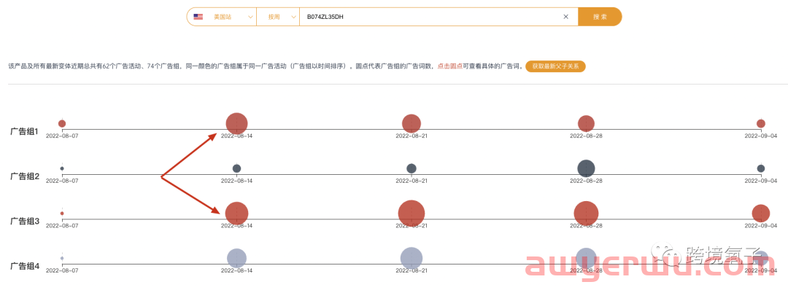Select 广告组3 bubble at 2022-09-04
788x290 pixels.
[x=761, y=213]
